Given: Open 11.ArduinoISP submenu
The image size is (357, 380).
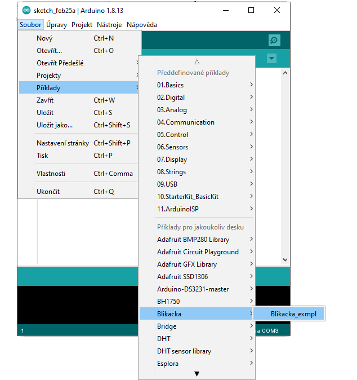Looking at the screenshot, I should pos(197,209).
